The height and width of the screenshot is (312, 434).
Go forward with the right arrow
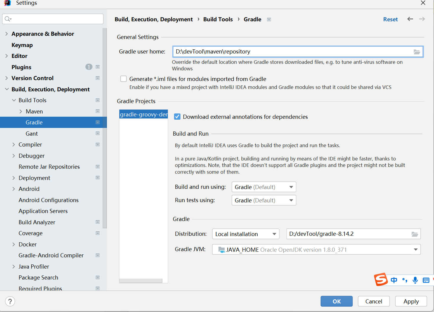click(422, 19)
